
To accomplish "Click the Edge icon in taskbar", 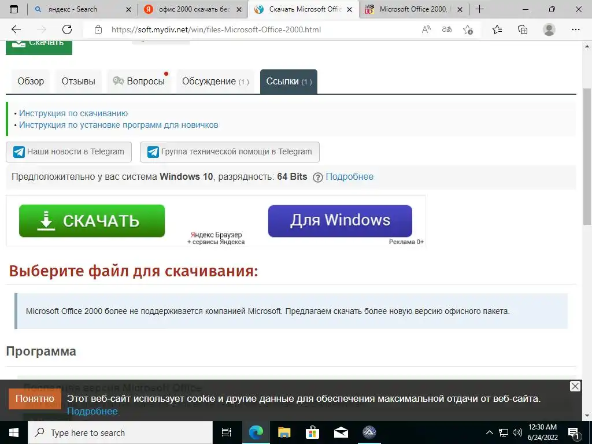I will [256, 432].
